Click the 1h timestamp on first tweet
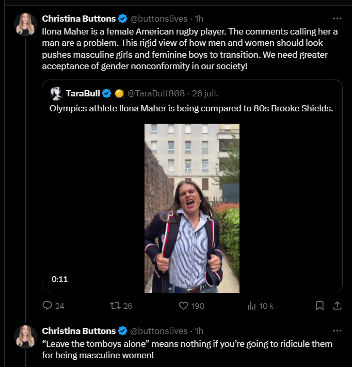Viewport: 352px width, 367px height. pyautogui.click(x=199, y=19)
